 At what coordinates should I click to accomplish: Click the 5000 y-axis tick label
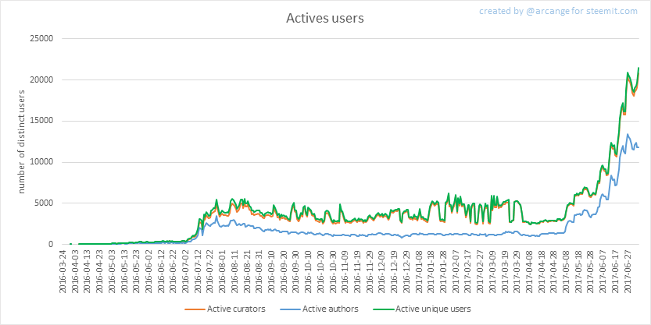(x=43, y=203)
